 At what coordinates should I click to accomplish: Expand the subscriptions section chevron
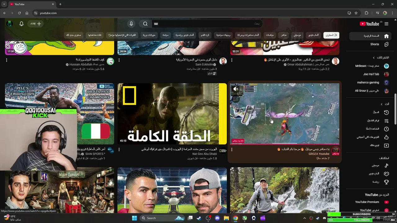click(374, 58)
